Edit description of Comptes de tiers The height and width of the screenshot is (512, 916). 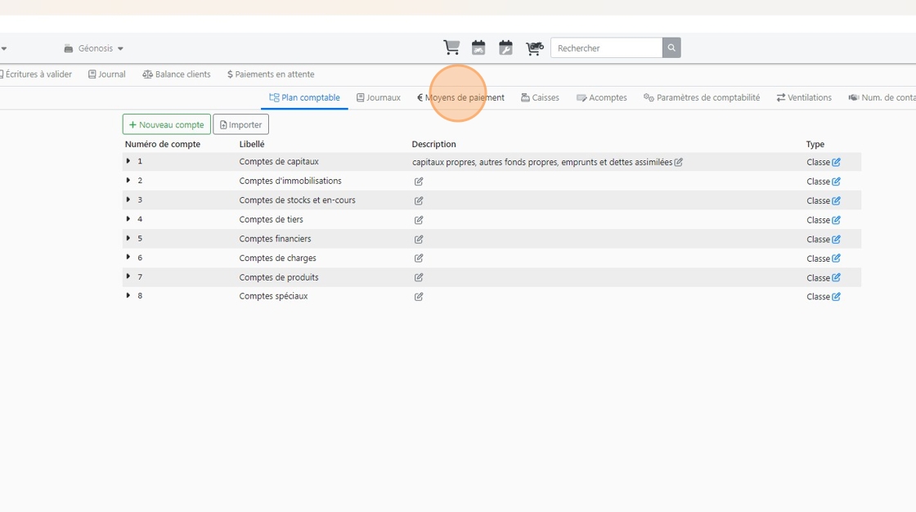tap(419, 220)
